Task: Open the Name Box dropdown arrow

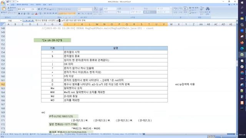Action: [x=21, y=20]
